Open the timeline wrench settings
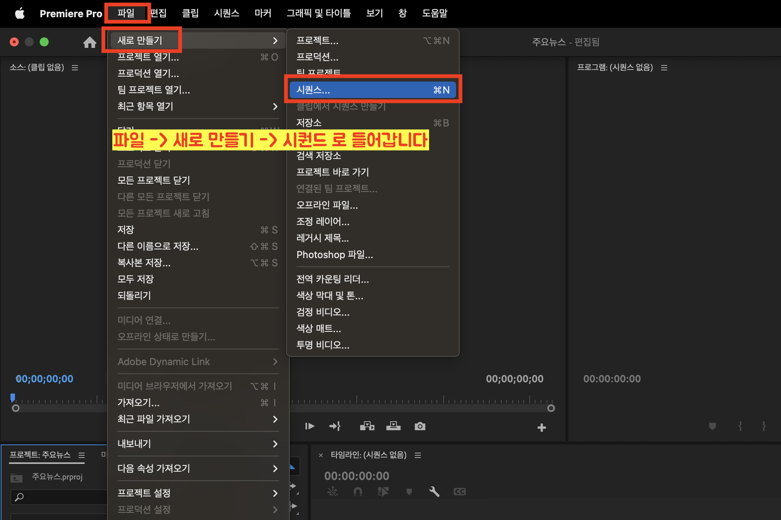The height and width of the screenshot is (520, 781). click(x=434, y=492)
